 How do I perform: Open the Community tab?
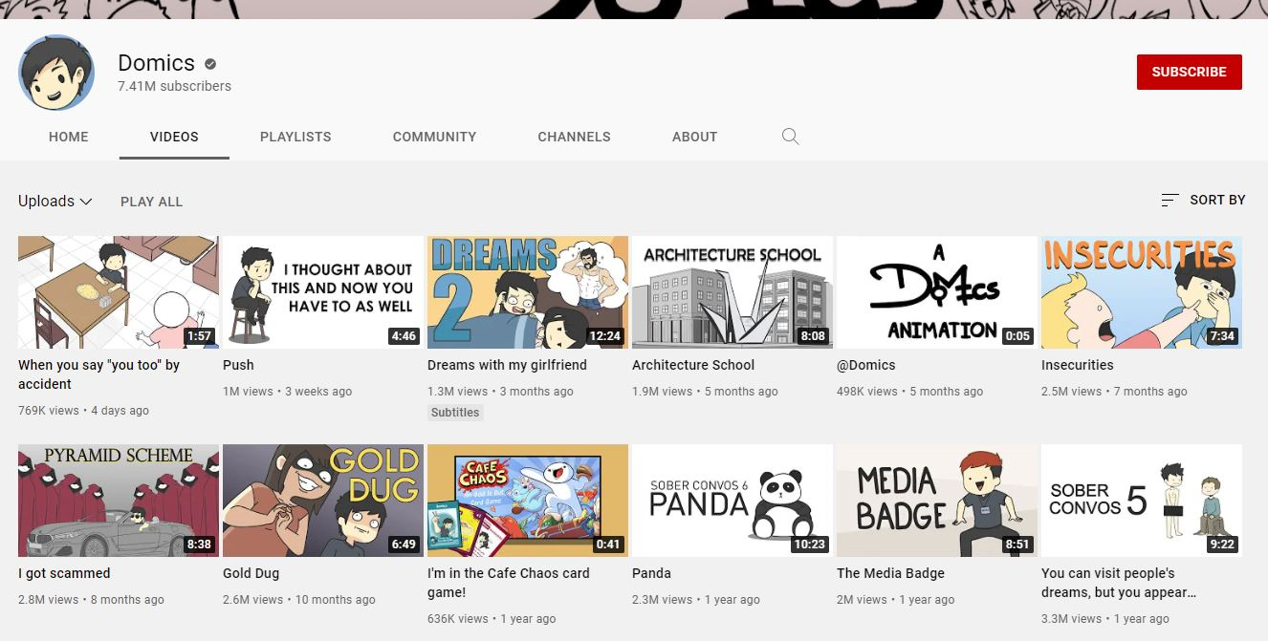click(x=434, y=137)
